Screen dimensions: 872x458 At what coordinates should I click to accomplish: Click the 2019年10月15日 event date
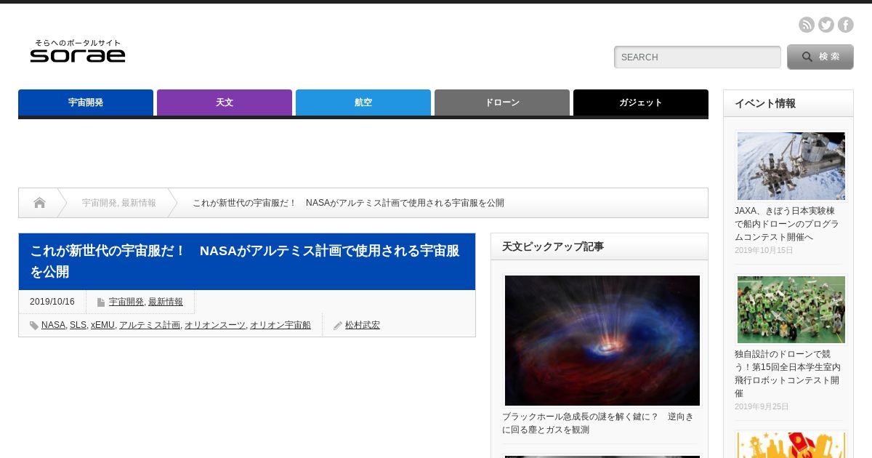(764, 250)
